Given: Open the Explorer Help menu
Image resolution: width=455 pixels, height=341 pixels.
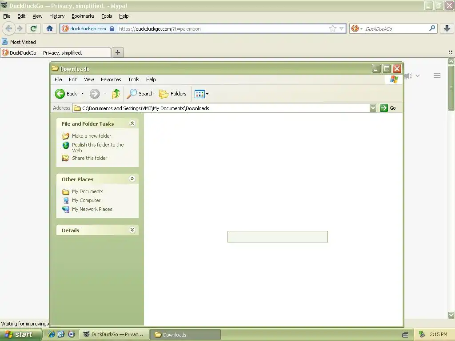Looking at the screenshot, I should click(x=151, y=79).
